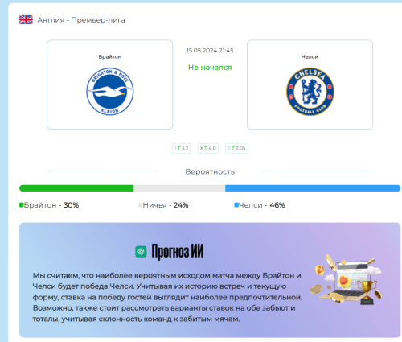Open the Англия - Премьер-лига league link
This screenshot has width=402, height=342.
coord(81,20)
